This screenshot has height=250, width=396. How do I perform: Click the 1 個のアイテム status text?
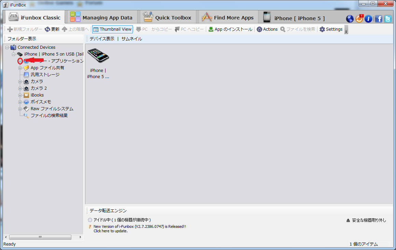click(364, 244)
